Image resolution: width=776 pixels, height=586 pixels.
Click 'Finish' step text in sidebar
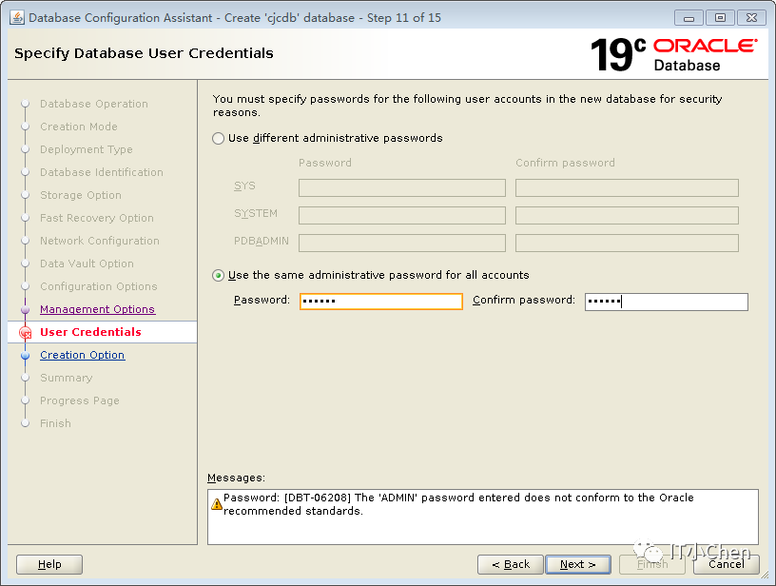pyautogui.click(x=55, y=423)
